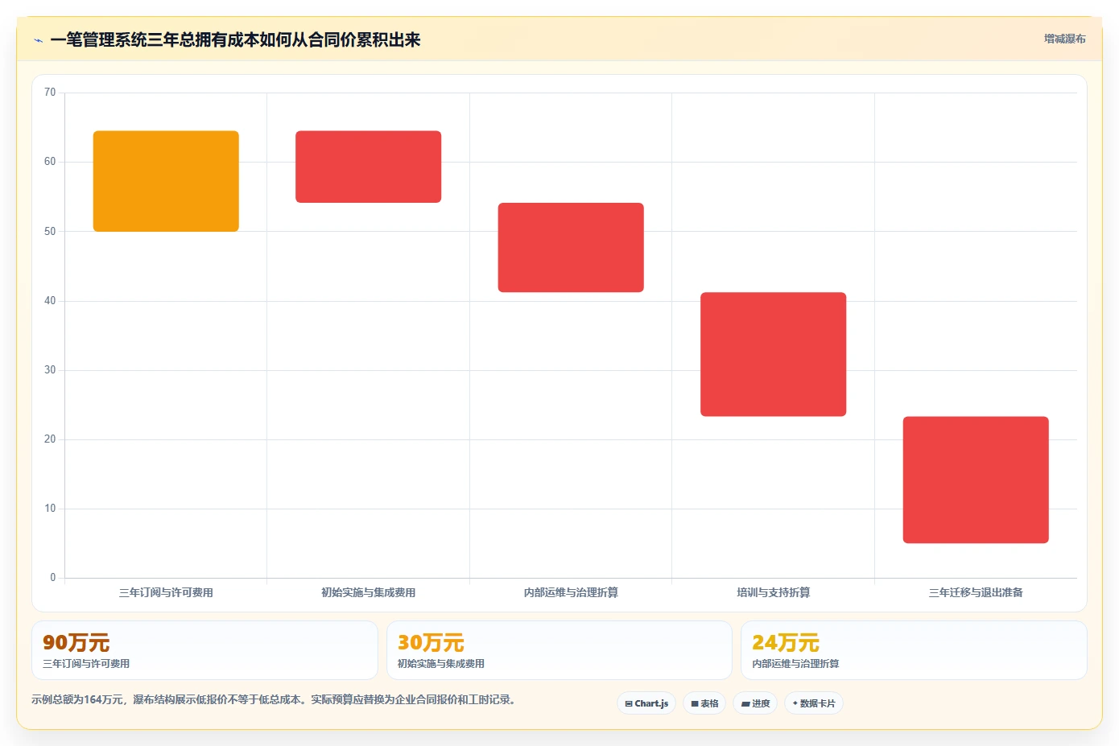Open the 90万元 summary card
Image resolution: width=1119 pixels, height=746 pixels.
click(x=204, y=650)
